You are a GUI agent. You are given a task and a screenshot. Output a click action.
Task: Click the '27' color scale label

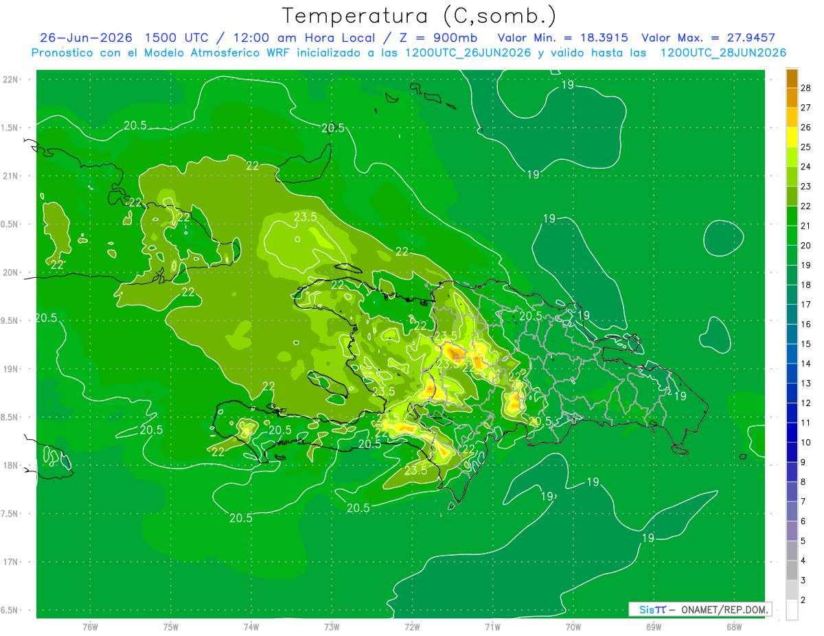[806, 108]
